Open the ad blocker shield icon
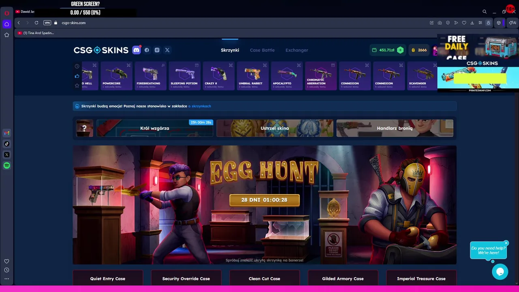The height and width of the screenshot is (292, 519). coord(448,23)
